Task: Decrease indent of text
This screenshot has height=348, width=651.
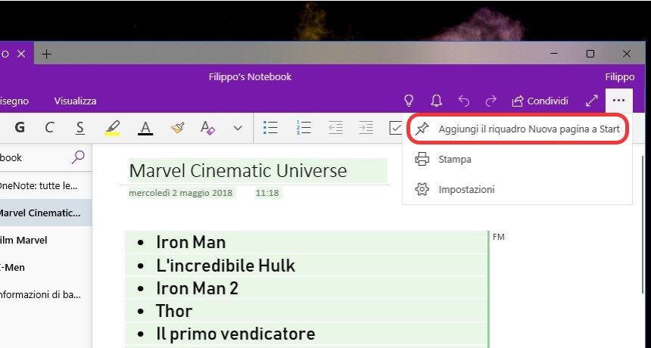Action: pos(335,128)
